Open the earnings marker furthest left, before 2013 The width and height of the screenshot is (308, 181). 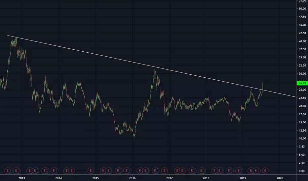[x=8, y=170]
